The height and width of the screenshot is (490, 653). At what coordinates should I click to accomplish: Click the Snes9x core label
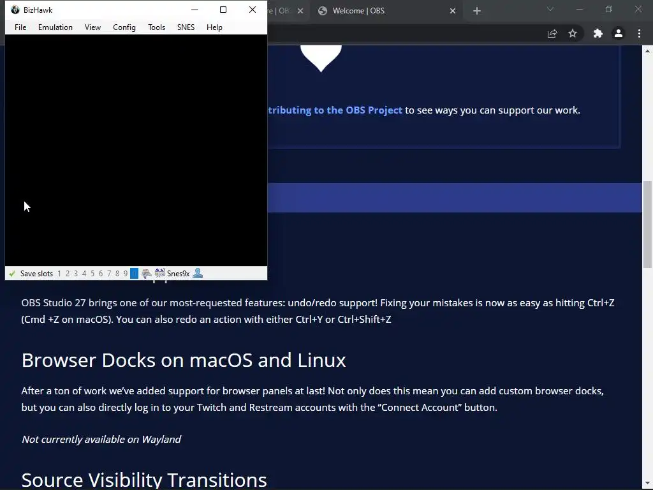click(x=179, y=274)
